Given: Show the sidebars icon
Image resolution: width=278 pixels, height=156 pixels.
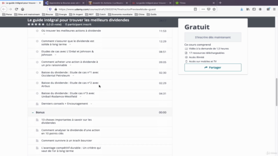Looking at the screenshot, I should pos(254,9).
